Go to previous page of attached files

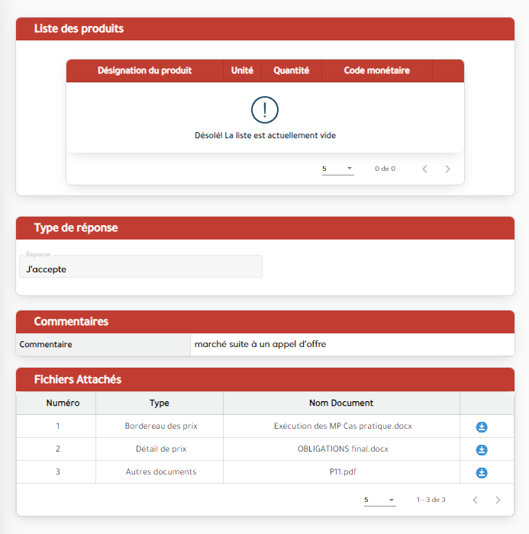[475, 500]
